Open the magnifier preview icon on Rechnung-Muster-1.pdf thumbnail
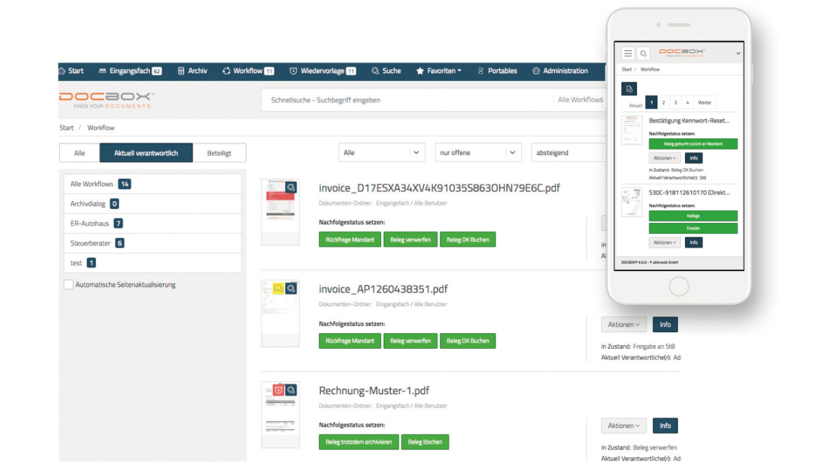 click(x=291, y=390)
